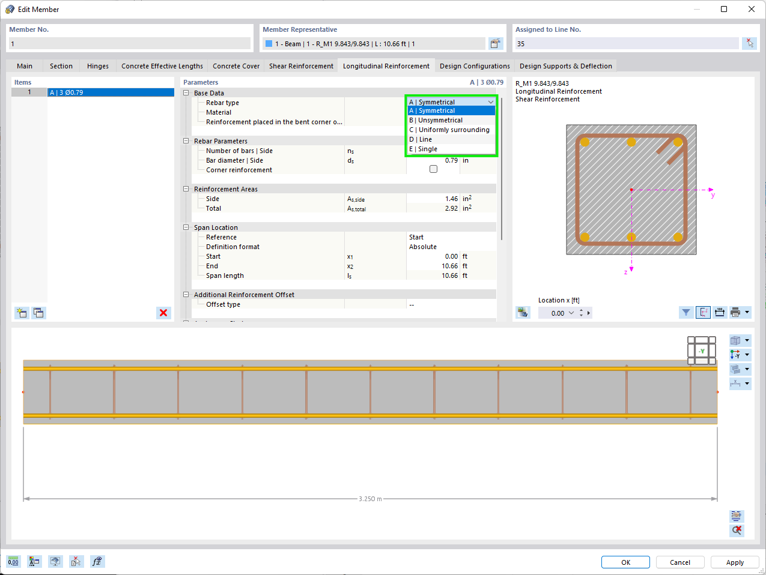Click the Apply button
Viewport: 766px width, 575px height.
[734, 562]
